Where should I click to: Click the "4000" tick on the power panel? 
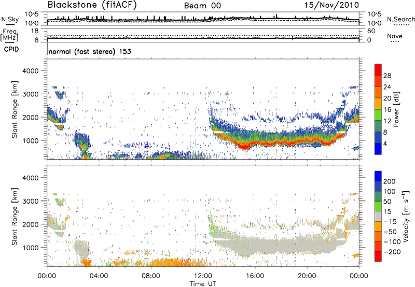click(31, 71)
